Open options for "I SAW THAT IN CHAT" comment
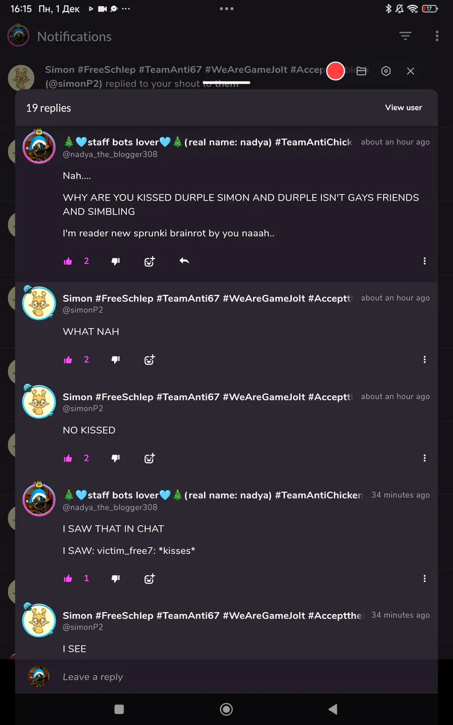Screen dimensions: 453x725 pyautogui.click(x=425, y=578)
